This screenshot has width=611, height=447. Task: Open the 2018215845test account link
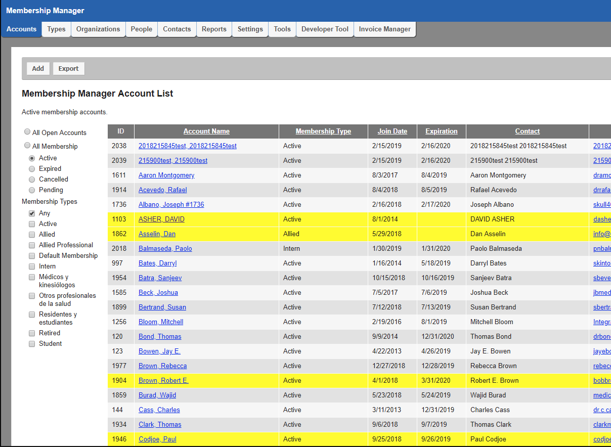point(188,146)
